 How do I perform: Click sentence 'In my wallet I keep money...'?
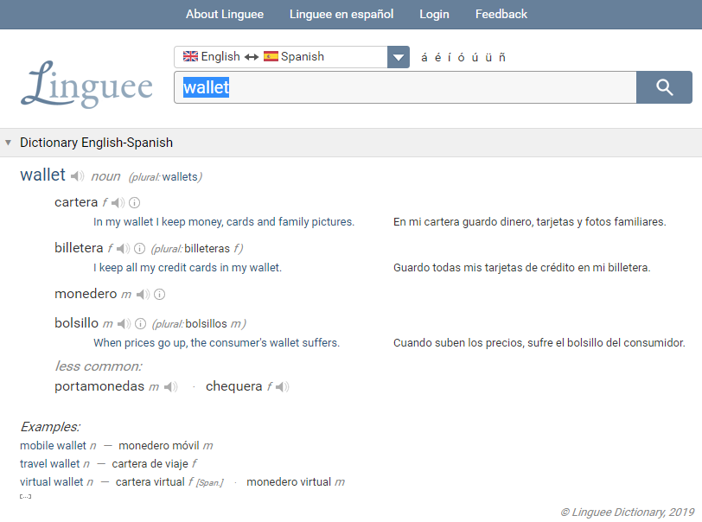point(224,222)
